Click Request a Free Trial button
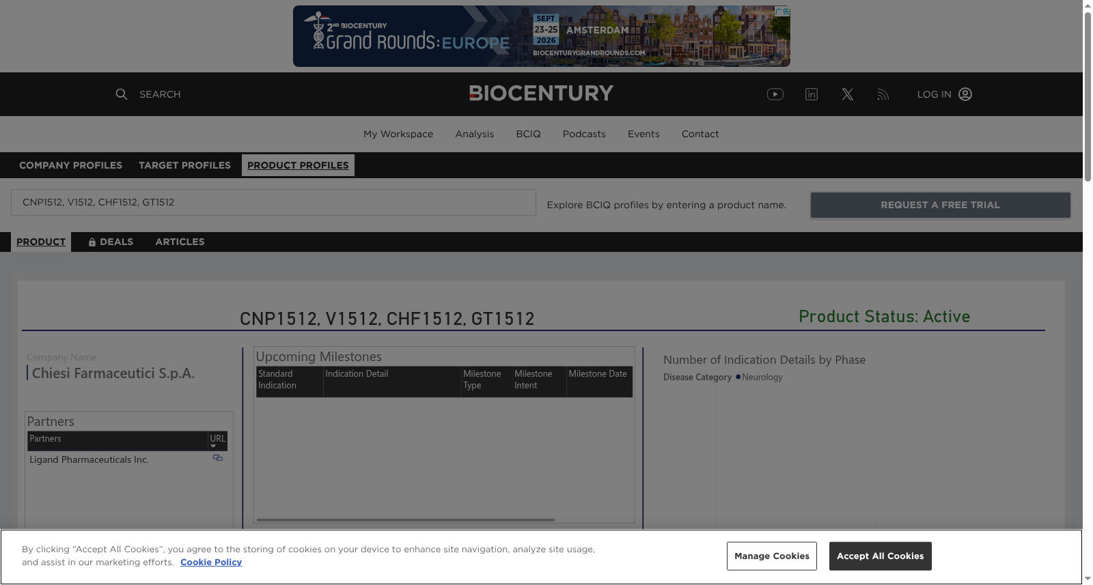Screen dimensions: 1093x585 click(940, 205)
